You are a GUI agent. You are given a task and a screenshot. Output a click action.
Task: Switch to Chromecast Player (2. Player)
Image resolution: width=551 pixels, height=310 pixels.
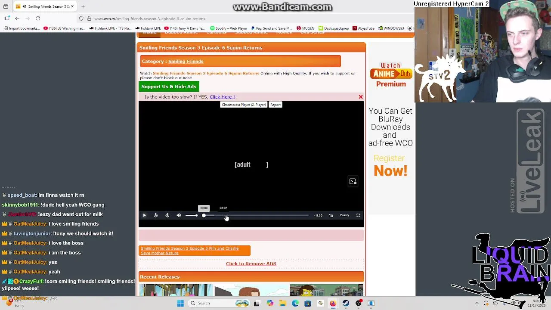pos(244,105)
